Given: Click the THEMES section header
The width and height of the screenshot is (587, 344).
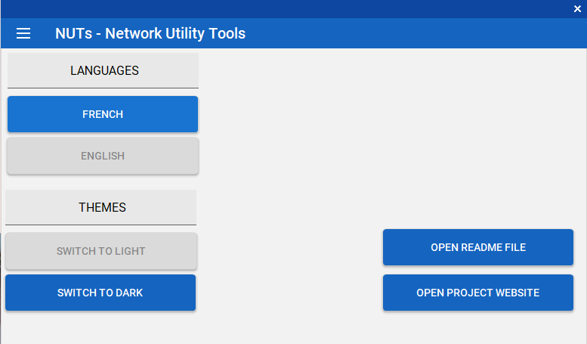Looking at the screenshot, I should (100, 207).
